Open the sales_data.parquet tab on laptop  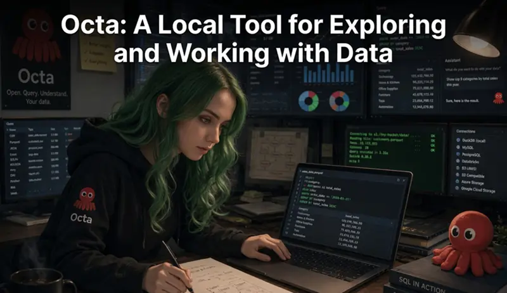click(312, 173)
